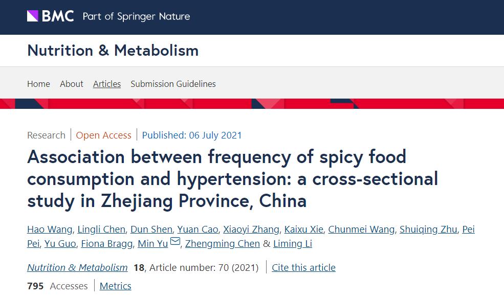Open author Fiona Bragg link
Image resolution: width=504 pixels, height=299 pixels.
point(106,244)
